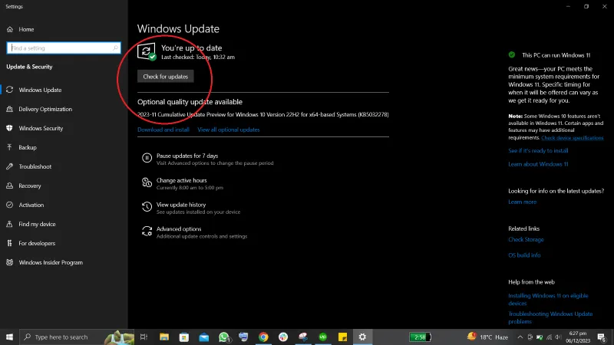Click the update status icon with green check

[x=147, y=51]
